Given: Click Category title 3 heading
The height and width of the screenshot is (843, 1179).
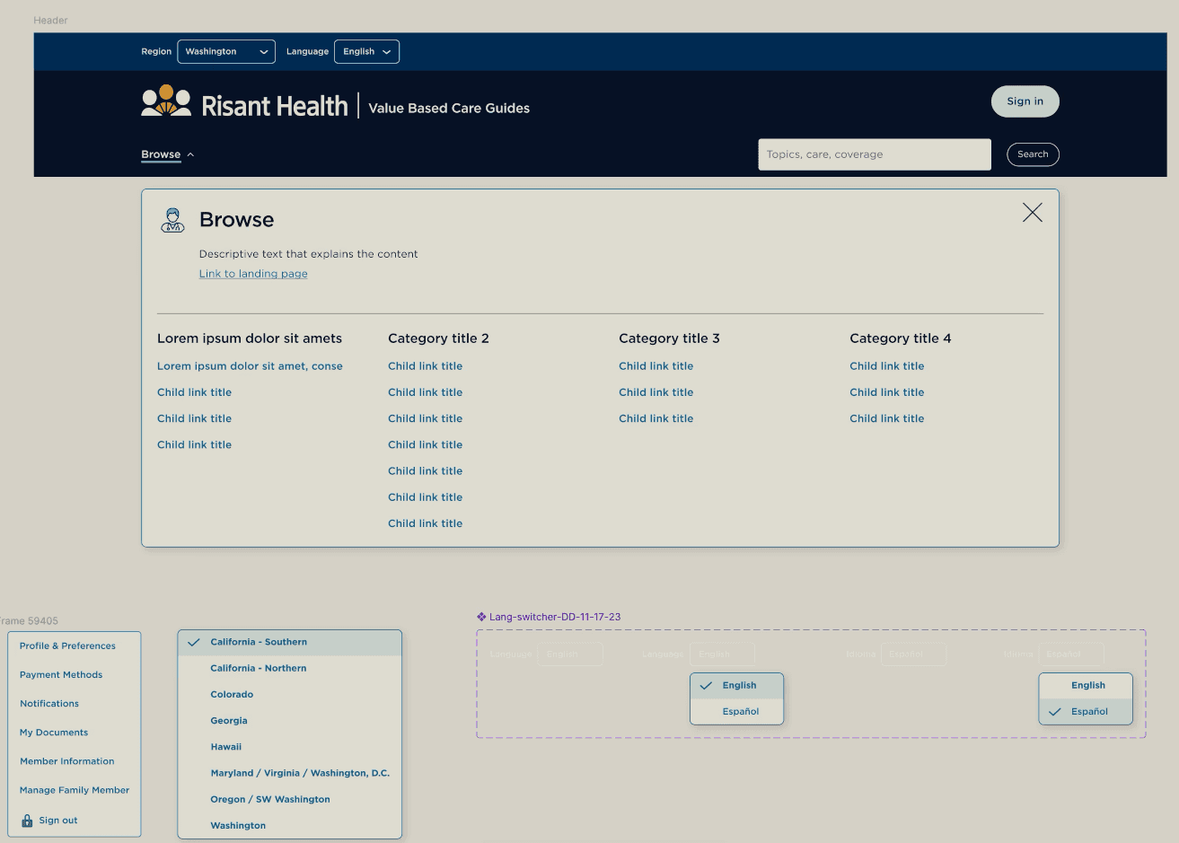Looking at the screenshot, I should (x=669, y=338).
